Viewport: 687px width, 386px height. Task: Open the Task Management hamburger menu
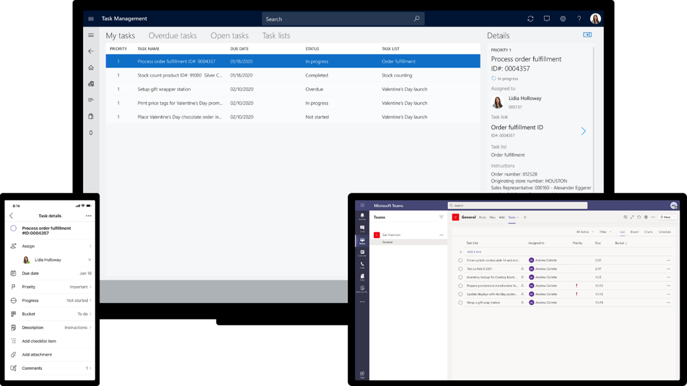tap(90, 19)
